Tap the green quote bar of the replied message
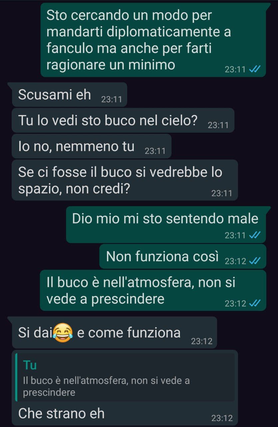The image size is (278, 427). click(x=16, y=377)
